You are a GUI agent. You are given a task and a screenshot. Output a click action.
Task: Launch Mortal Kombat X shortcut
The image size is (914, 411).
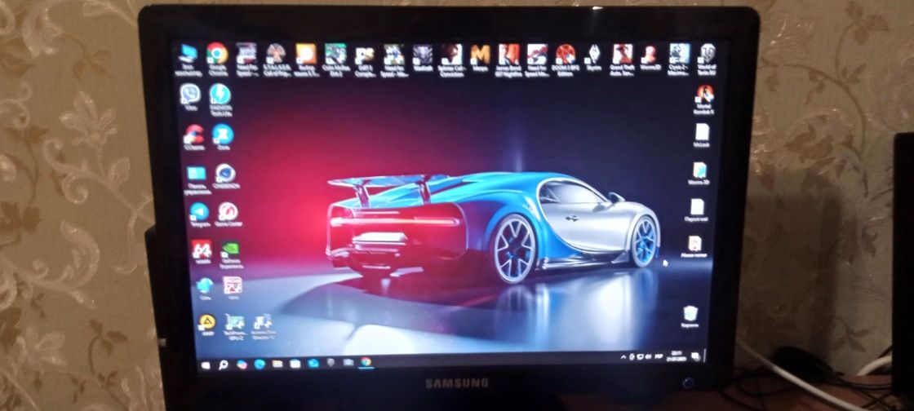[x=704, y=99]
